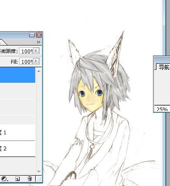
Task: Click the character's round pendant on canvas
Action: [92, 147]
